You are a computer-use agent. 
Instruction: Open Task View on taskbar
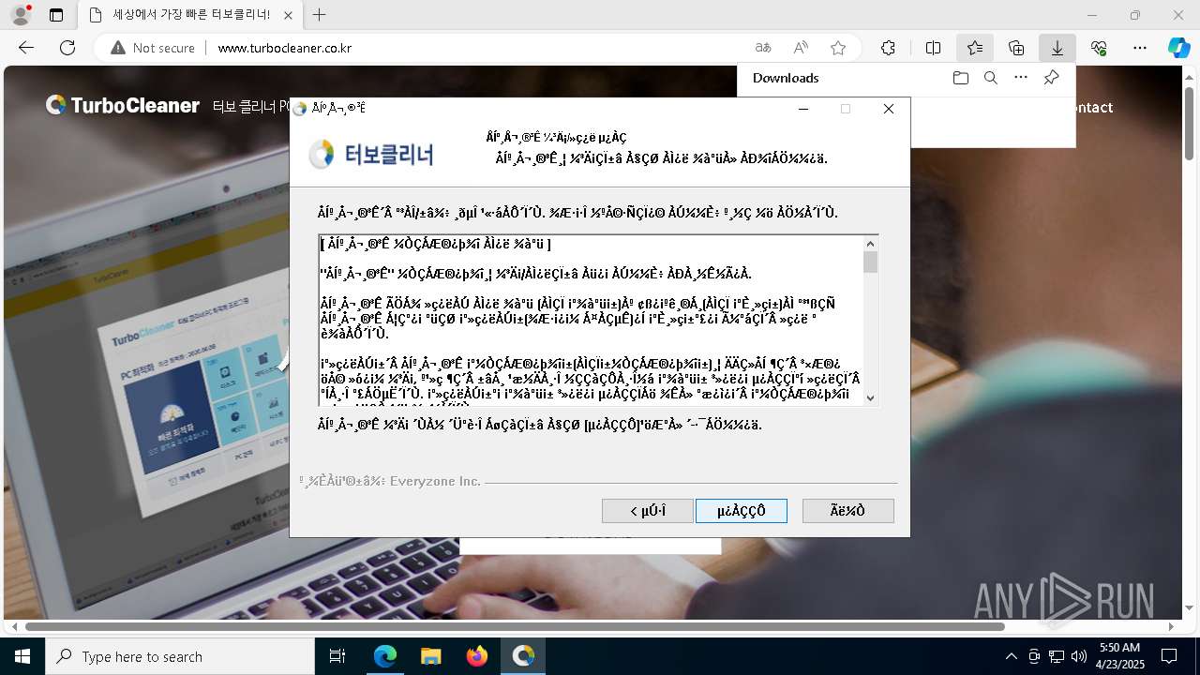click(x=337, y=656)
